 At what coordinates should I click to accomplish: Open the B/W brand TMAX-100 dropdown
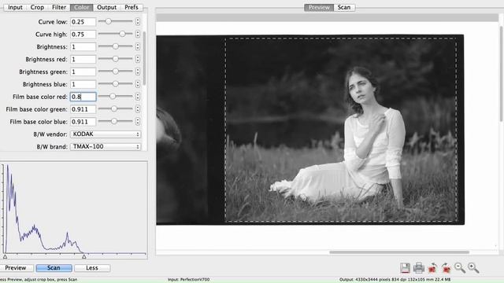tap(106, 147)
